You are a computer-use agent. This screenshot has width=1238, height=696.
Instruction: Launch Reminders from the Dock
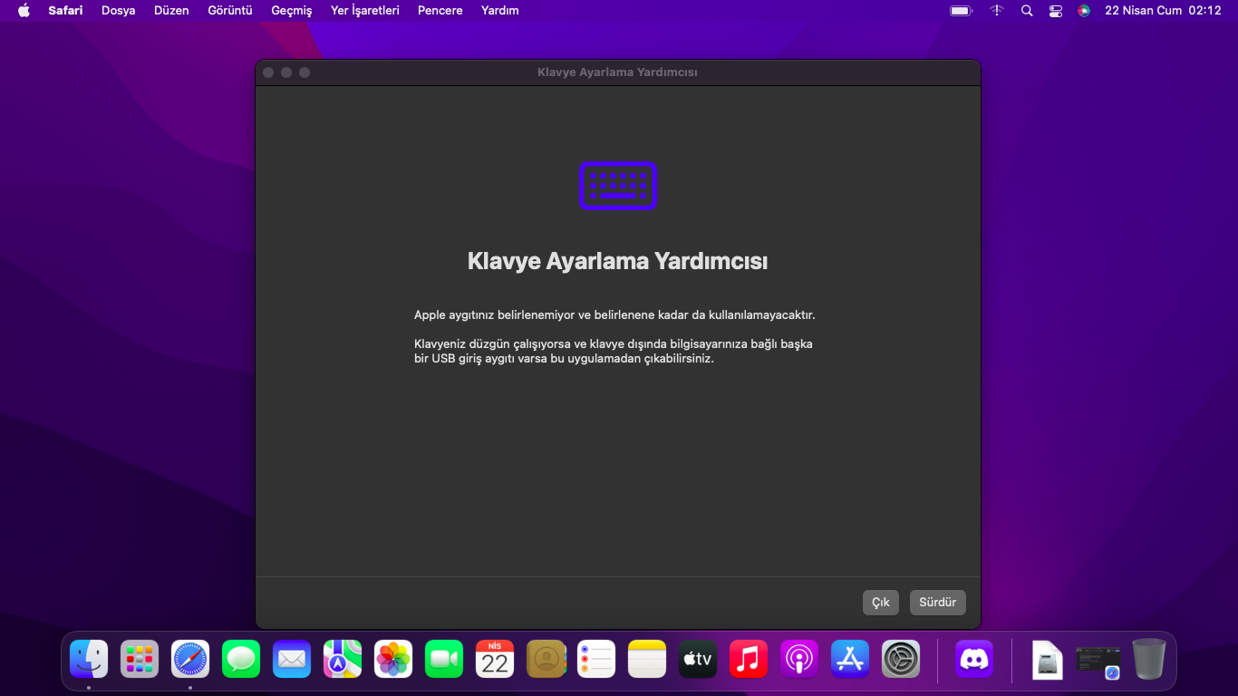596,659
